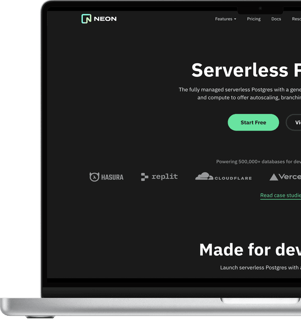Click the Vercel triangle logo
301x319 pixels.
(x=274, y=177)
